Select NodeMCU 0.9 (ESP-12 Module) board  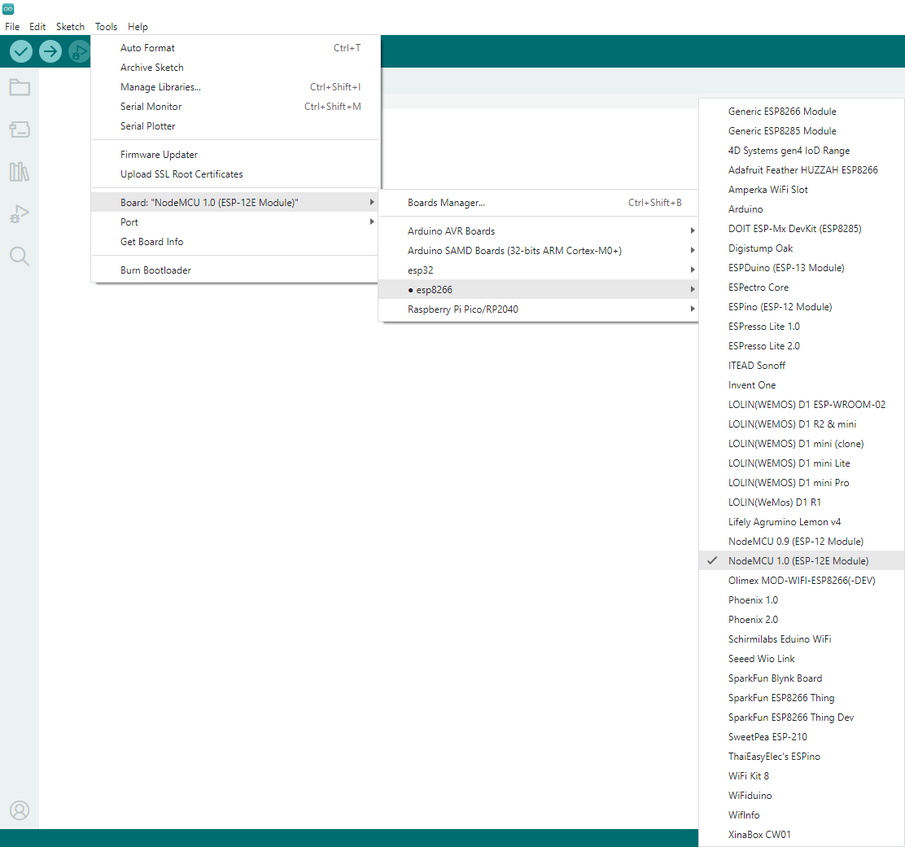(802, 542)
